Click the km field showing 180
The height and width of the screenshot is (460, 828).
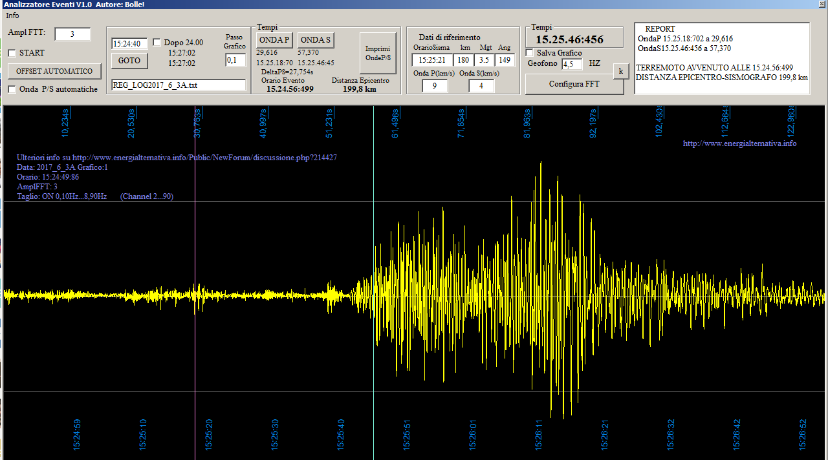[463, 60]
